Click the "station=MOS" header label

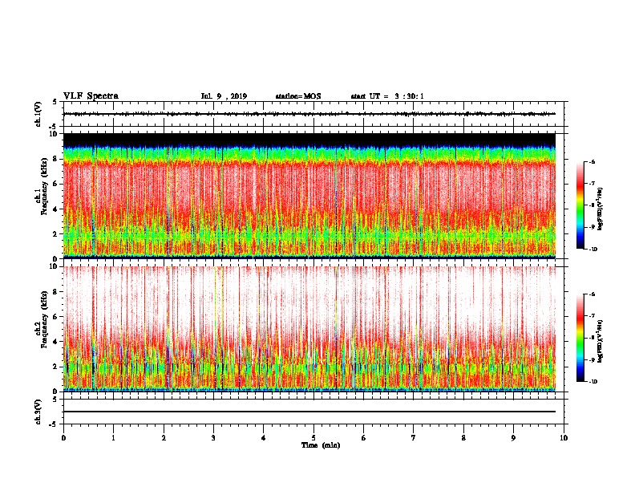click(298, 96)
